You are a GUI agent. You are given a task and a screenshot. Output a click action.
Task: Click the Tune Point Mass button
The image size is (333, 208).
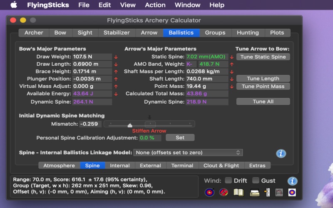pos(263,87)
